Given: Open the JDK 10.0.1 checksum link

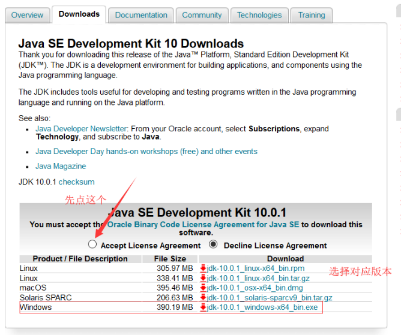Looking at the screenshot, I should (x=76, y=182).
